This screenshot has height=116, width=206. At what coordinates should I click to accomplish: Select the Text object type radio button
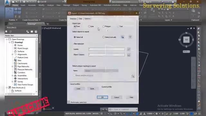(118, 26)
